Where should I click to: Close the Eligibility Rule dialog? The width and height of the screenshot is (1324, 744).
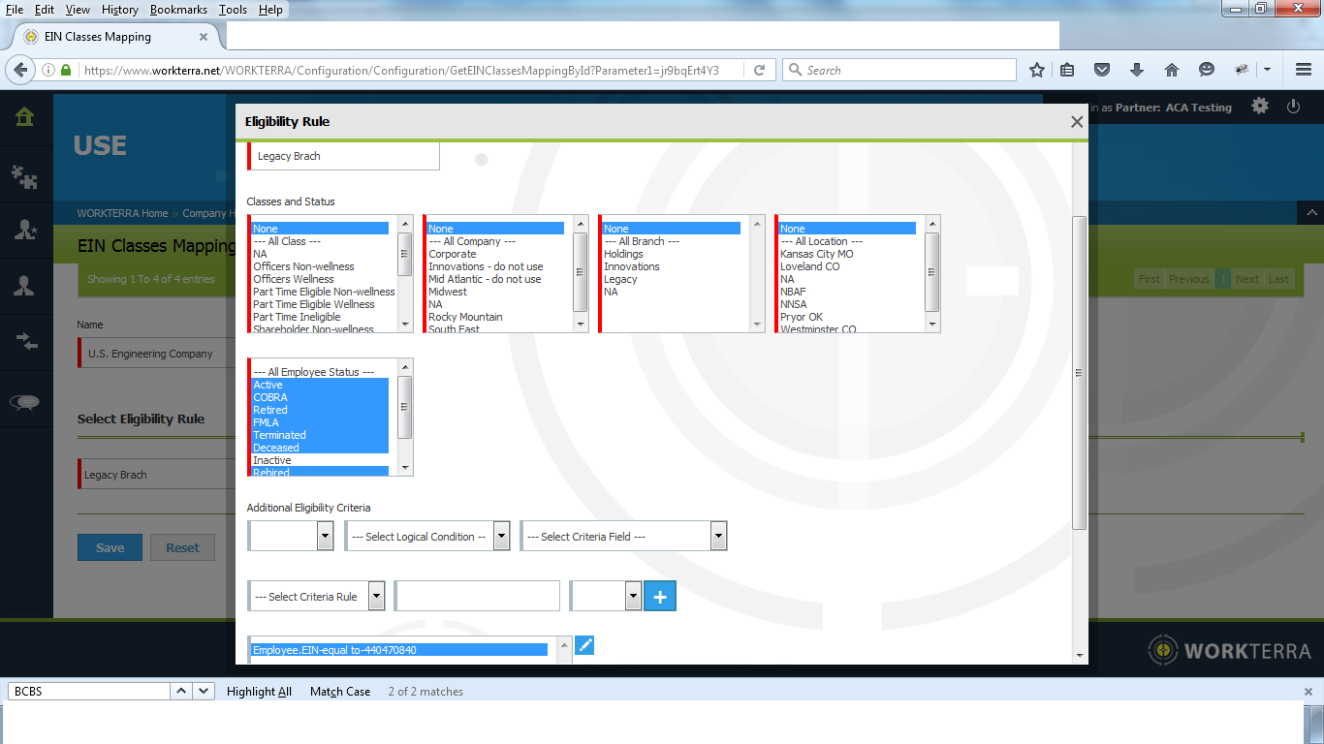pos(1076,122)
